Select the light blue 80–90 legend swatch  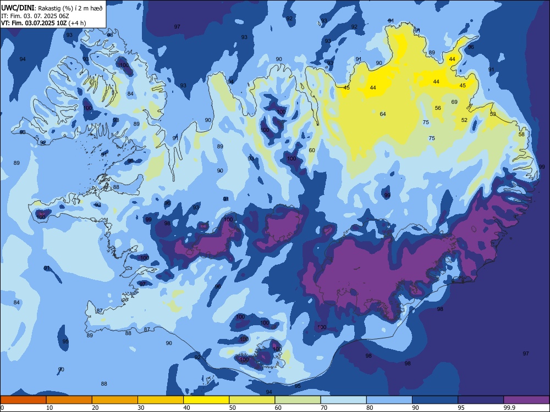[389, 400]
